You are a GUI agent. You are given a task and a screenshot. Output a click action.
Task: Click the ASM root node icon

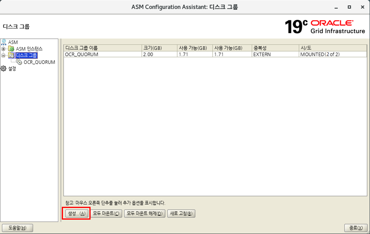(4, 42)
